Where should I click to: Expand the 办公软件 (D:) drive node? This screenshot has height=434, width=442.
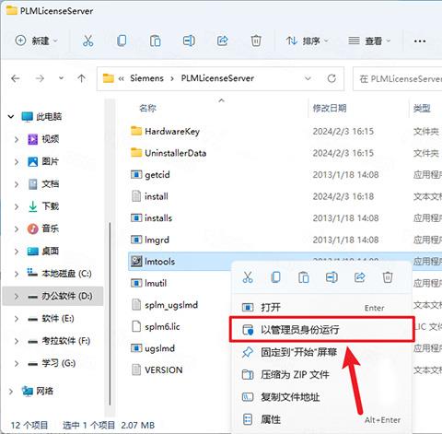[17, 296]
